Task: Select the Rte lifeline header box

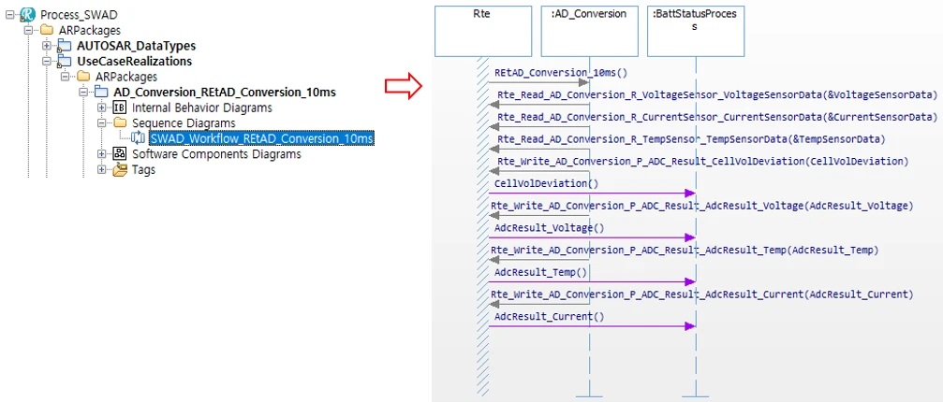Action: 483,31
